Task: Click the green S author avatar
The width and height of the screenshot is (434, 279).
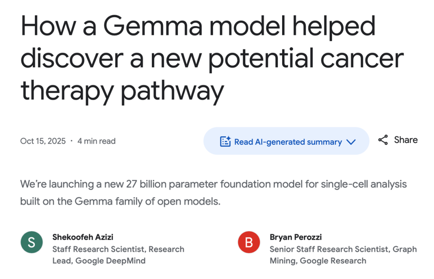Action: click(31, 243)
